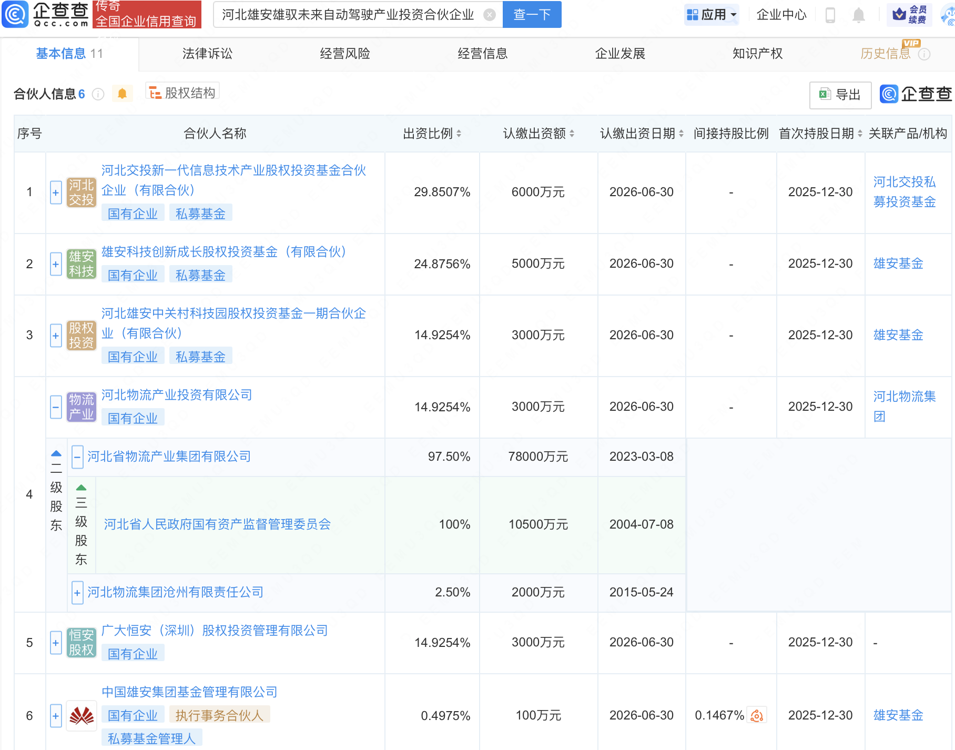
Task: Collapse row 4 河北物流产业投资 shareholders
Action: point(56,407)
